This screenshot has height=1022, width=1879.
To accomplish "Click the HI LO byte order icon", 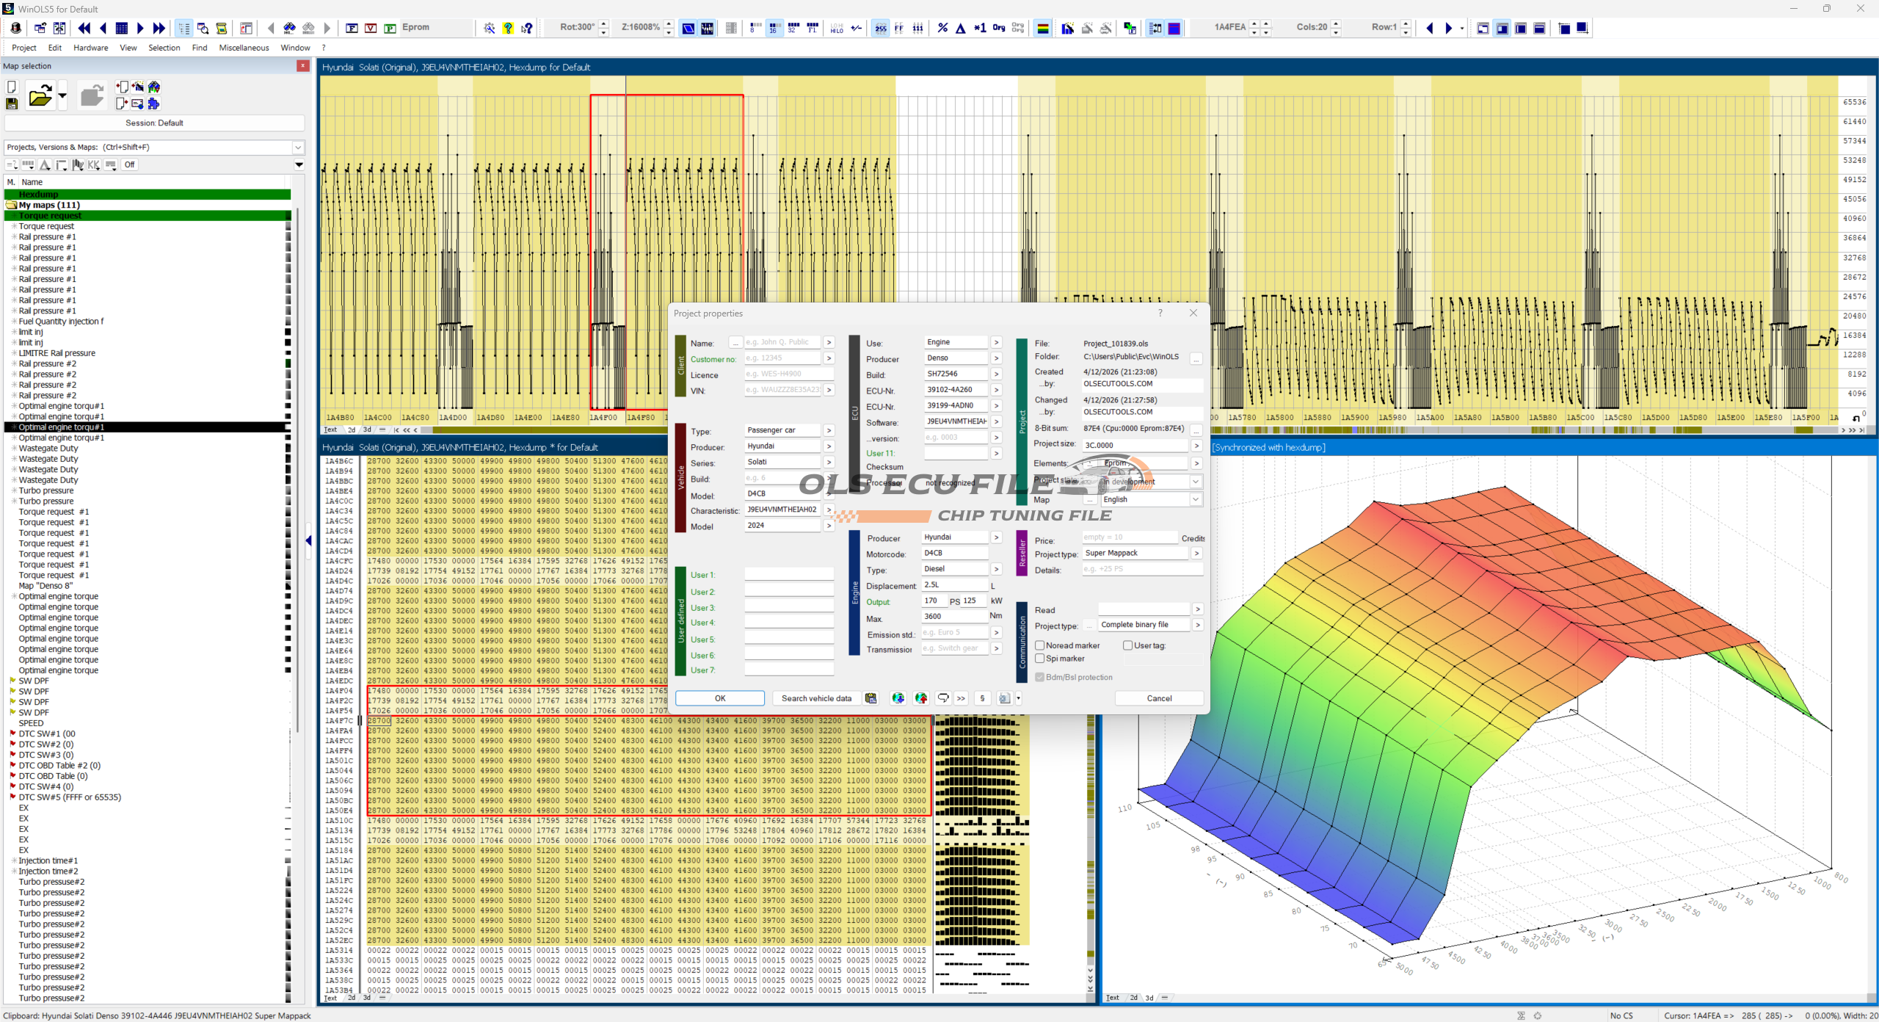I will pyautogui.click(x=837, y=28).
